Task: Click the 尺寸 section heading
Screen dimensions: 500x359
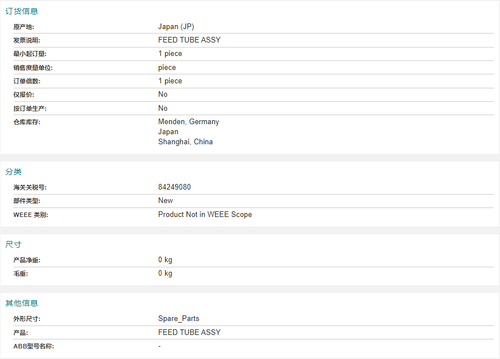Action: (13, 244)
